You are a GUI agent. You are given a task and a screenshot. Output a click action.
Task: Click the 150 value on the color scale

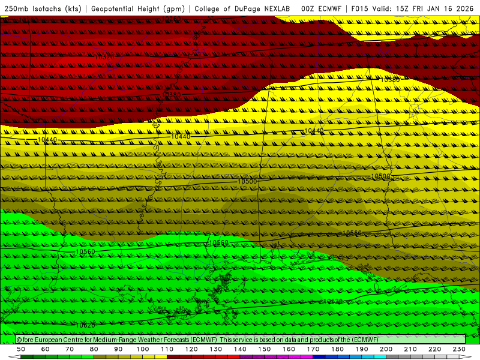click(265, 349)
